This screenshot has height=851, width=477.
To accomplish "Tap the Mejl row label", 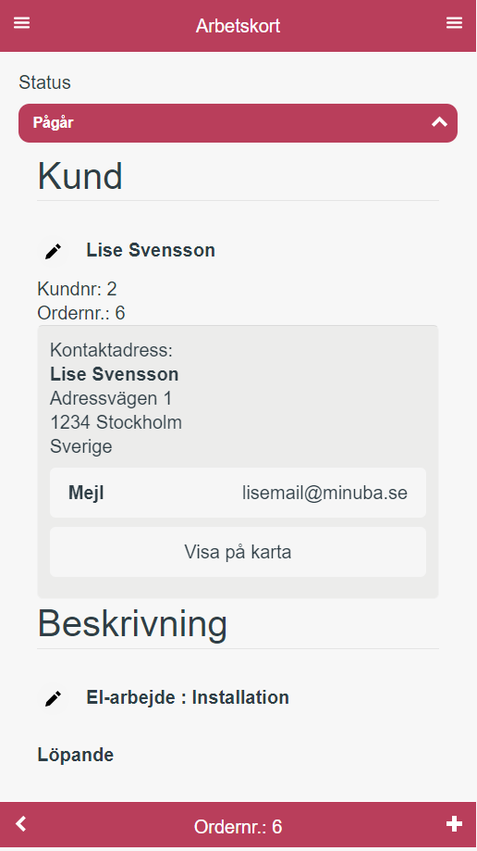I will click(x=86, y=493).
